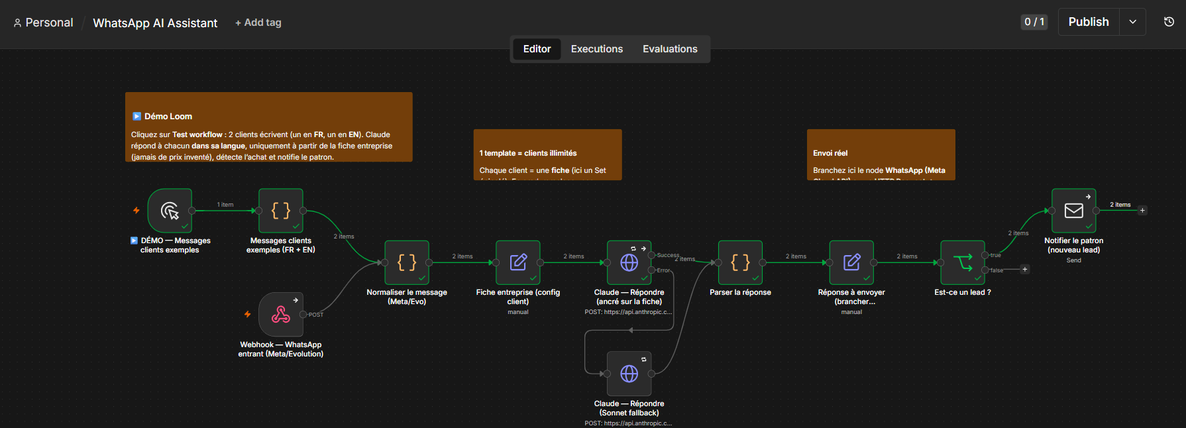Screen dimensions: 1186x428
Task: Add a node on the false branch plus
Action: pos(1025,269)
